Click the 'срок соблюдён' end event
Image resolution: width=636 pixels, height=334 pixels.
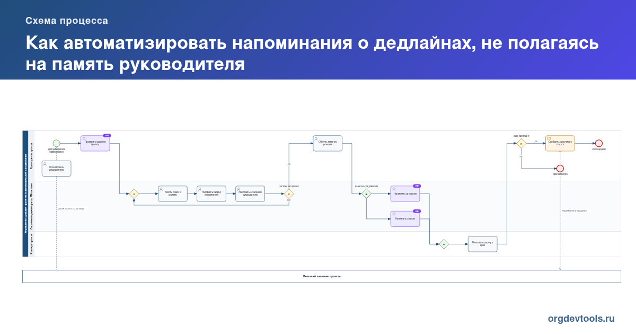560,169
